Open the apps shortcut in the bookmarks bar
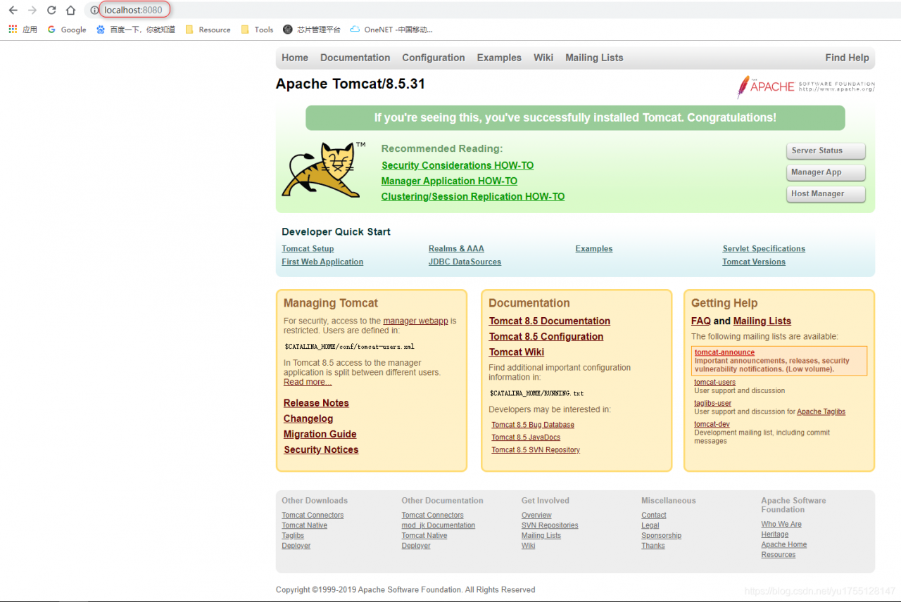Screen dimensions: 901x602 tap(23, 30)
